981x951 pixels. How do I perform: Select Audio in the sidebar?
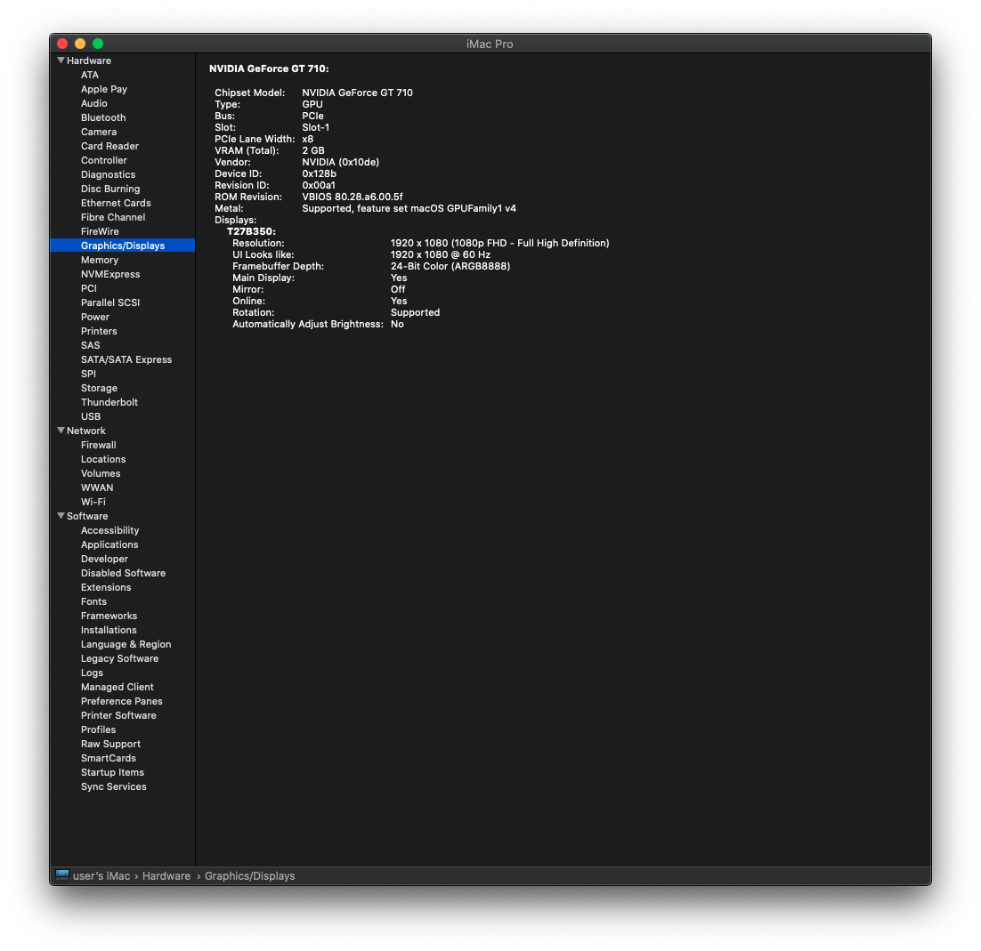93,104
